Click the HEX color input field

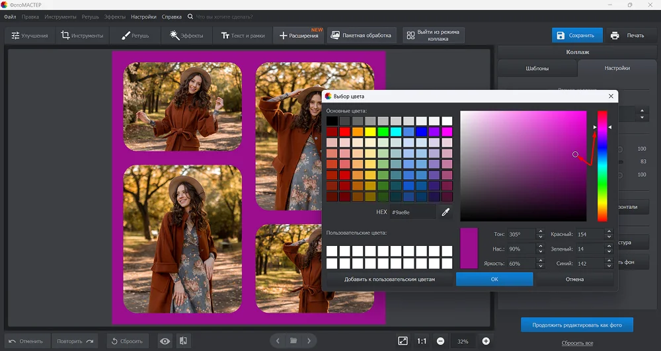point(412,212)
